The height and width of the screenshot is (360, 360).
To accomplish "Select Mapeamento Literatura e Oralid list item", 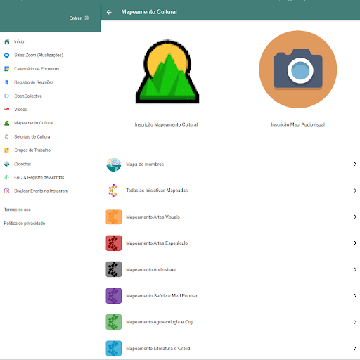I will click(231, 349).
